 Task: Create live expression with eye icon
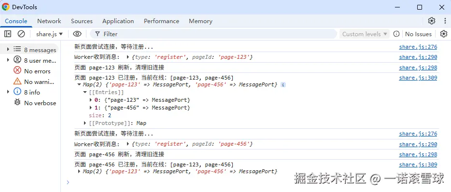(x=77, y=34)
